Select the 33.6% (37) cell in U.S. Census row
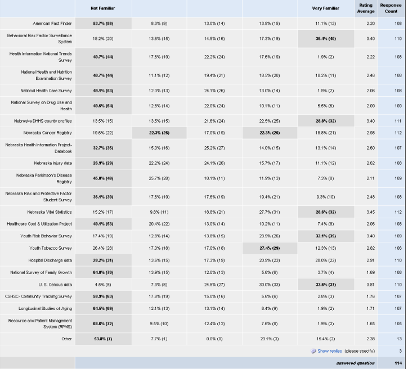Viewport: 408px width, 369px height. pos(326,285)
